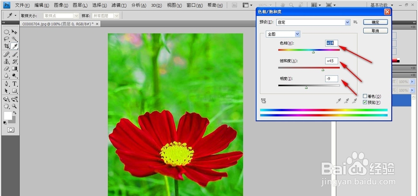Open the fill 100% slider arrow
The height and width of the screenshot is (196, 418).
coord(412,90)
